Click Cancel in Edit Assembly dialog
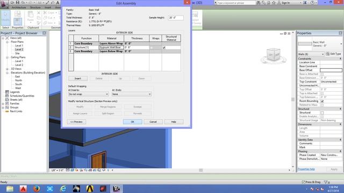 click(x=153, y=122)
